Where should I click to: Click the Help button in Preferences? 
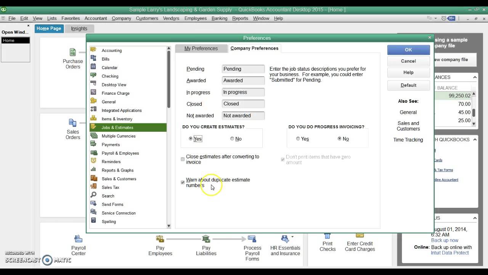tap(408, 73)
